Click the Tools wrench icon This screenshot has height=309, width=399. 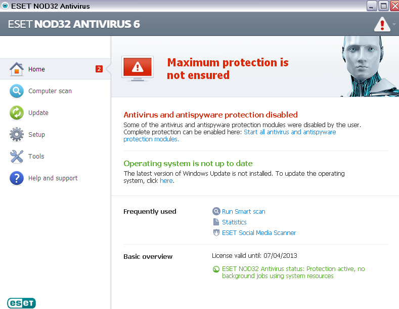[17, 157]
